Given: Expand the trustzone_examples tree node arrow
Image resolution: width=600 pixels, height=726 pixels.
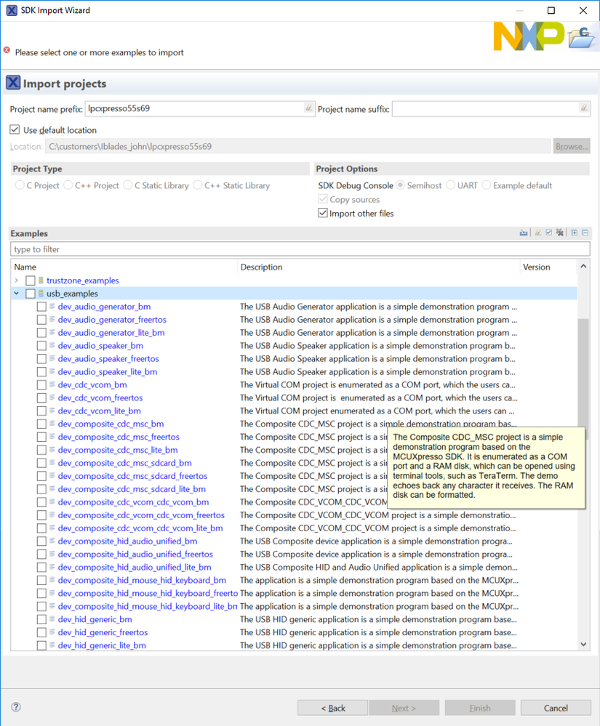Looking at the screenshot, I should pos(17,280).
